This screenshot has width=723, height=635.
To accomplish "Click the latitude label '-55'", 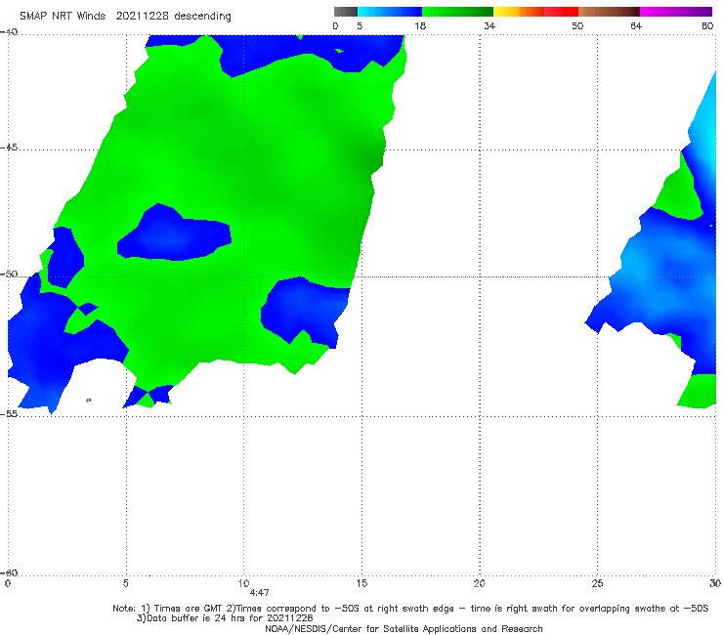I will (x=9, y=413).
